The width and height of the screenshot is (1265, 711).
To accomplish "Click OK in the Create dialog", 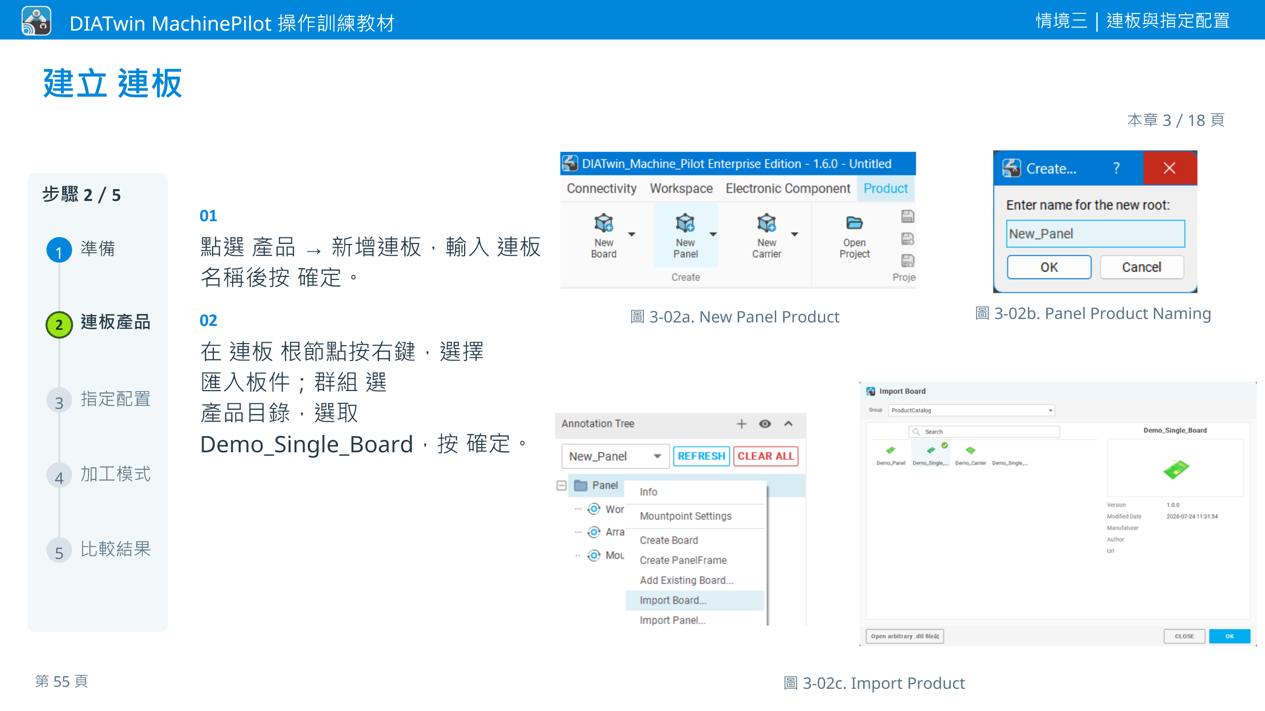I will pos(1049,267).
